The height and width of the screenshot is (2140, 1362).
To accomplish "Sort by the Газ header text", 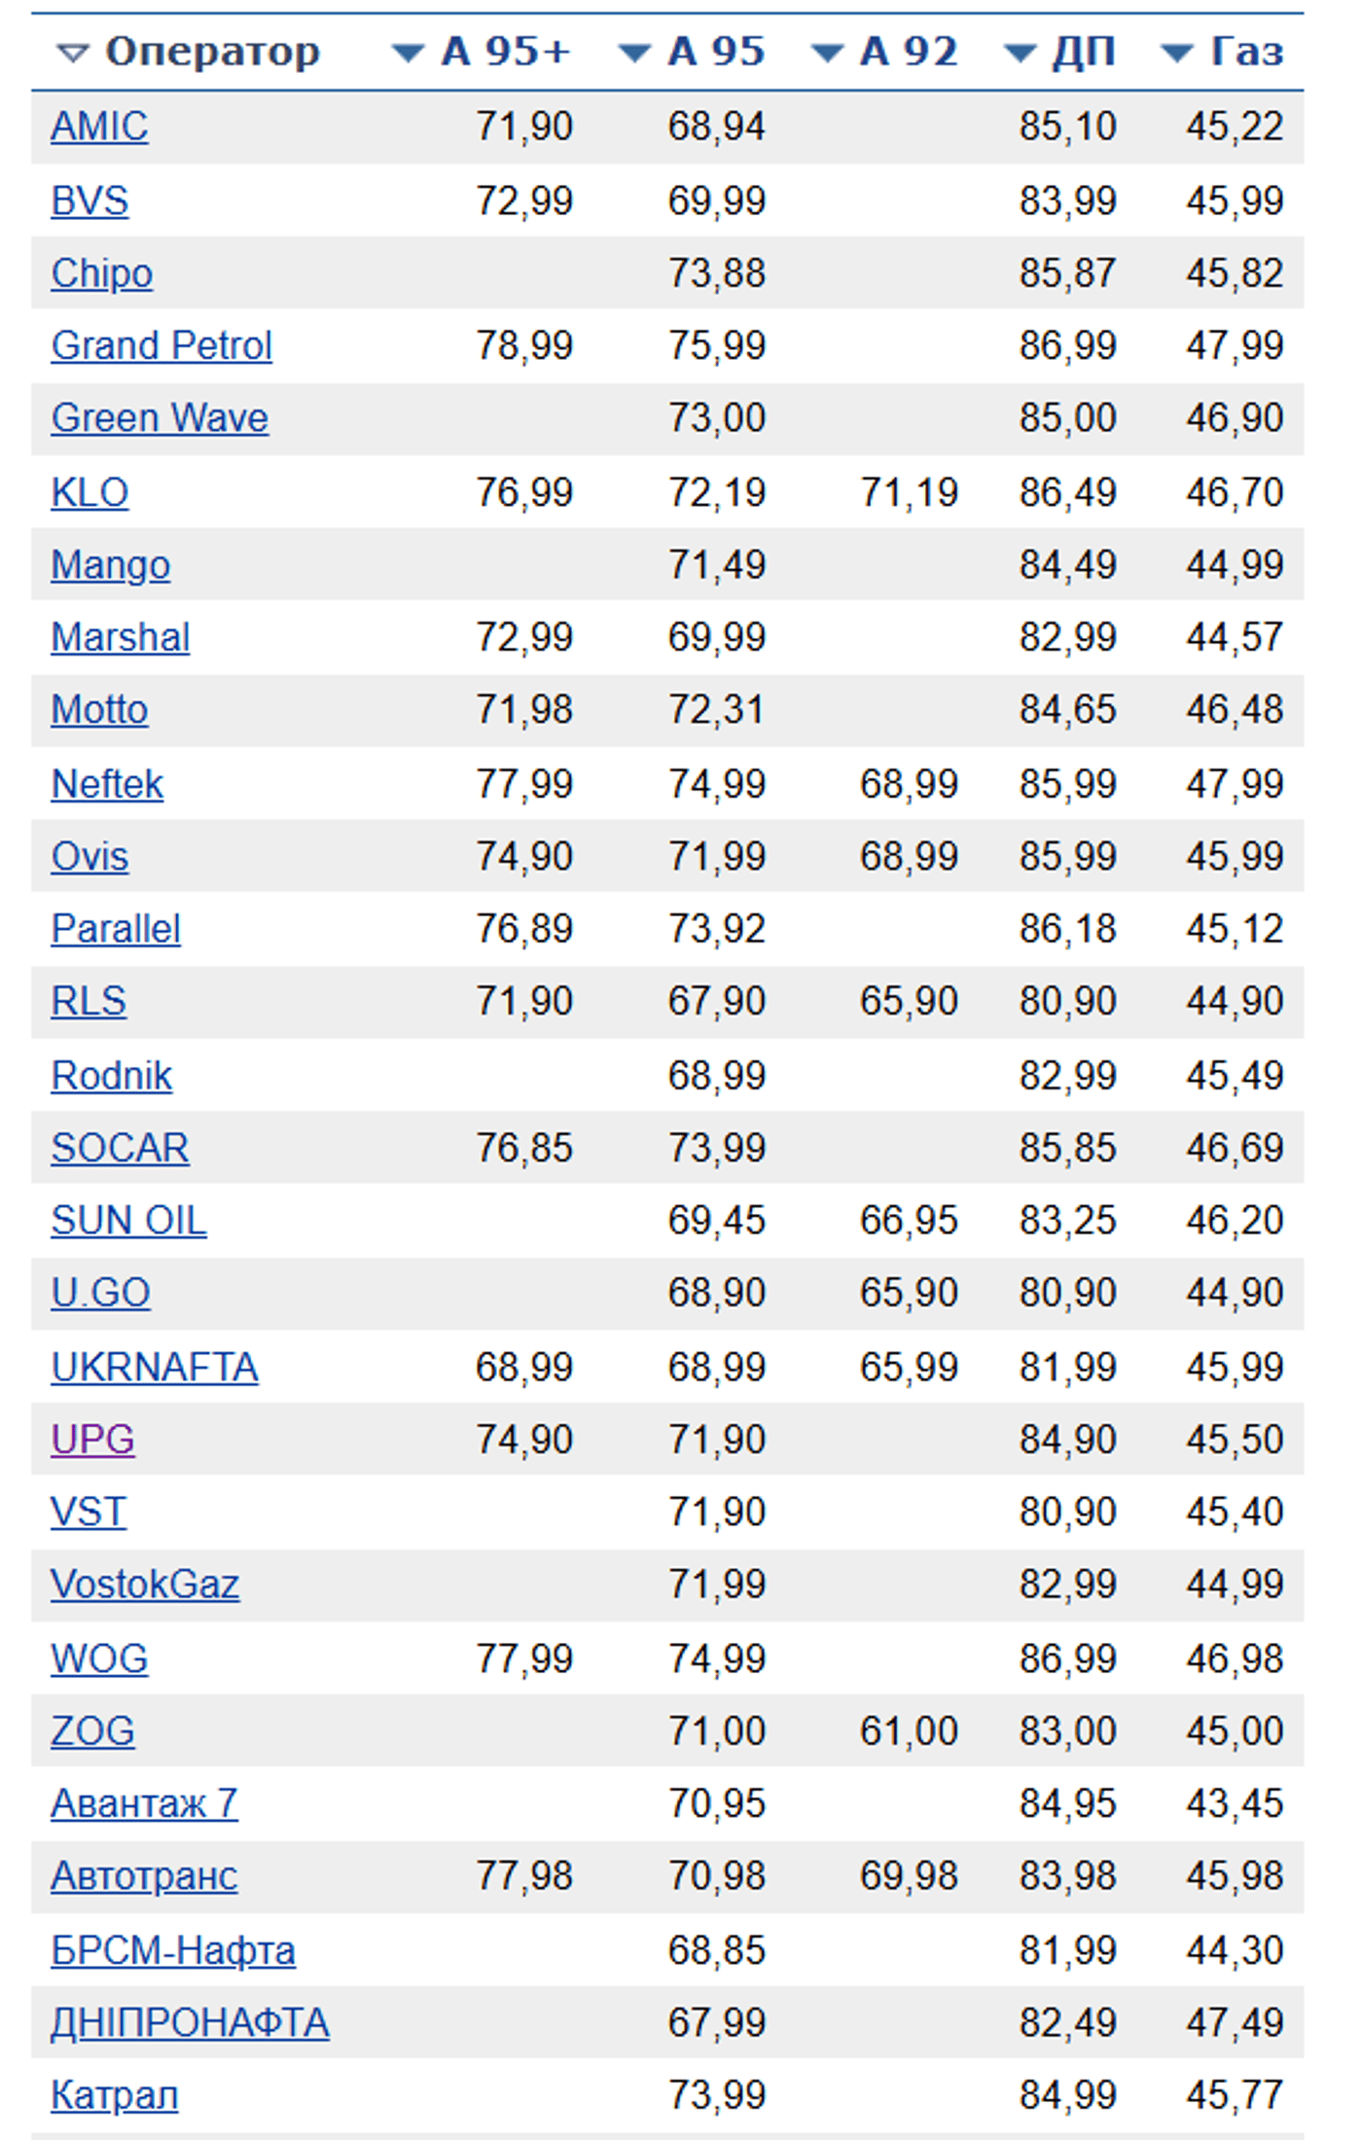I will [x=1246, y=52].
